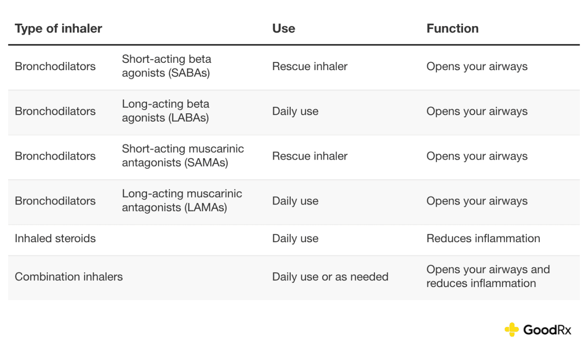Click "Bronchodilators" in the SABAs row
The image size is (588, 349).
[x=55, y=66]
